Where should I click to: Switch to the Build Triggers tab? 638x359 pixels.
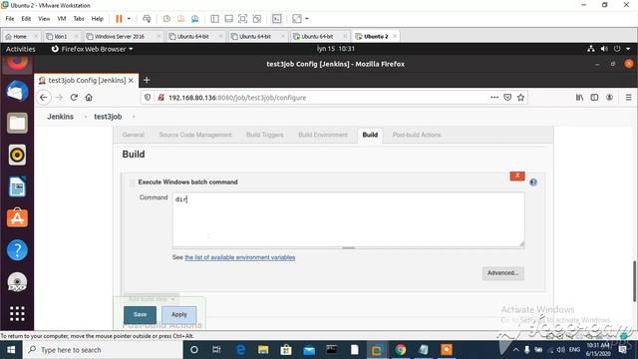point(265,135)
